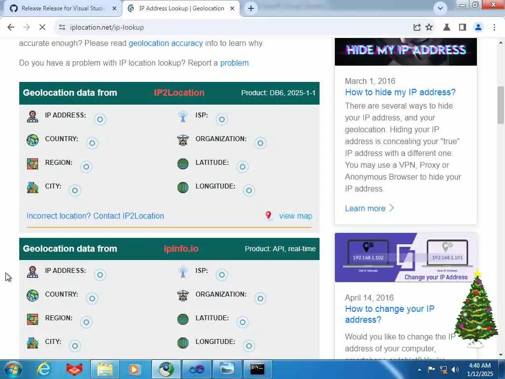Click the CITY buildings icon in IP2Location panel
Screen dimensions: 505x379
[x=33, y=188]
